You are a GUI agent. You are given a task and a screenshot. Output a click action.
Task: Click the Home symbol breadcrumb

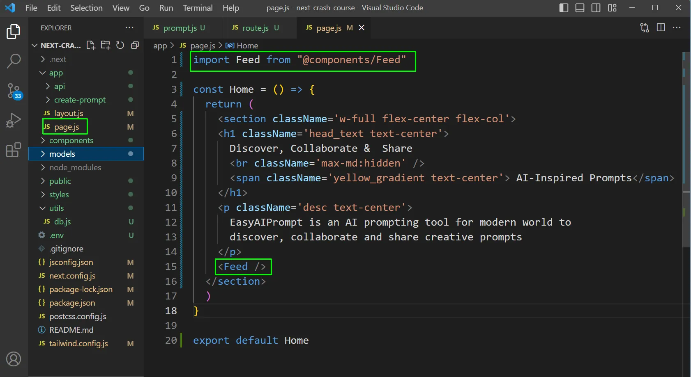242,46
